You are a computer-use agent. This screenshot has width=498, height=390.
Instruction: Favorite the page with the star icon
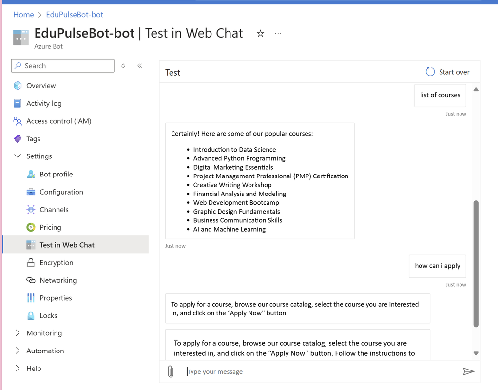260,33
